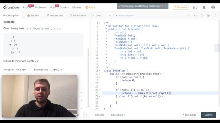This screenshot has width=220, height=123.
Task: Click the minDepth method signature text
Action: [136, 74]
